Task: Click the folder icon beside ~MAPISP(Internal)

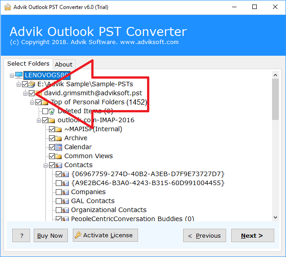Action: point(58,129)
